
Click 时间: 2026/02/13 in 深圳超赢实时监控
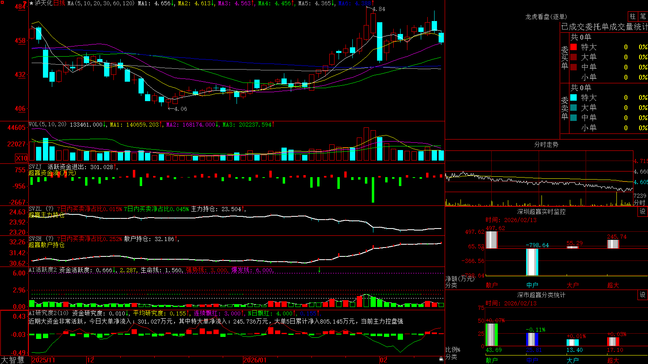coord(511,220)
